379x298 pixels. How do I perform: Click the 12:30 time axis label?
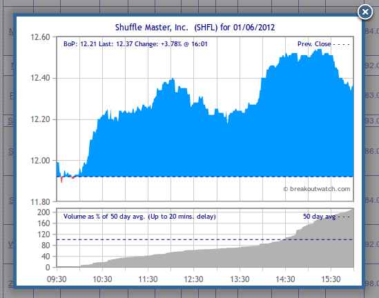point(193,279)
